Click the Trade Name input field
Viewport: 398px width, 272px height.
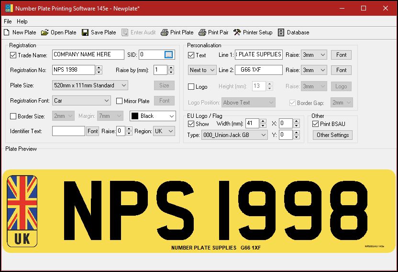[88, 54]
